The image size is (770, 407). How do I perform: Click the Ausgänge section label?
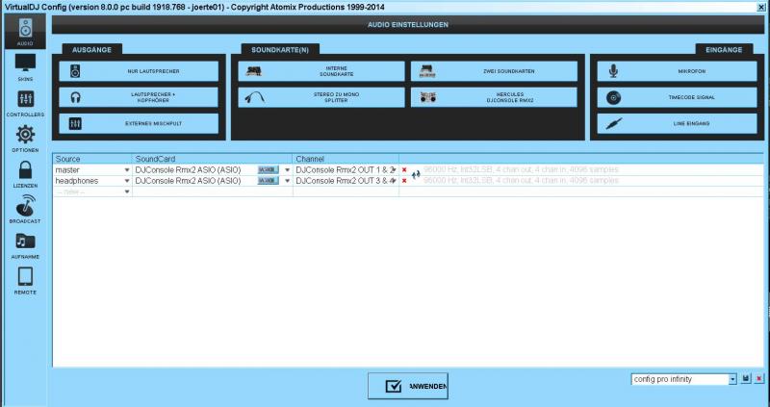pos(91,50)
